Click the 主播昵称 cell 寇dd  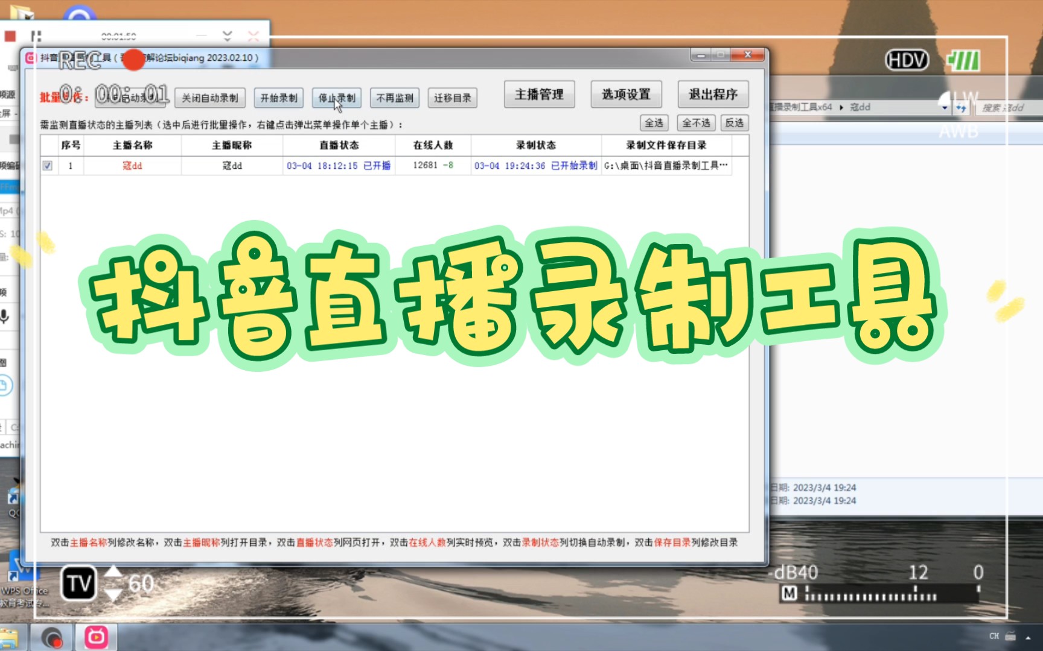(x=232, y=166)
